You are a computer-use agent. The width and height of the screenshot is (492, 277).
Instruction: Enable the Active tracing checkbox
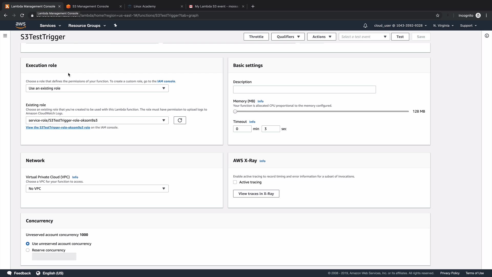(235, 182)
